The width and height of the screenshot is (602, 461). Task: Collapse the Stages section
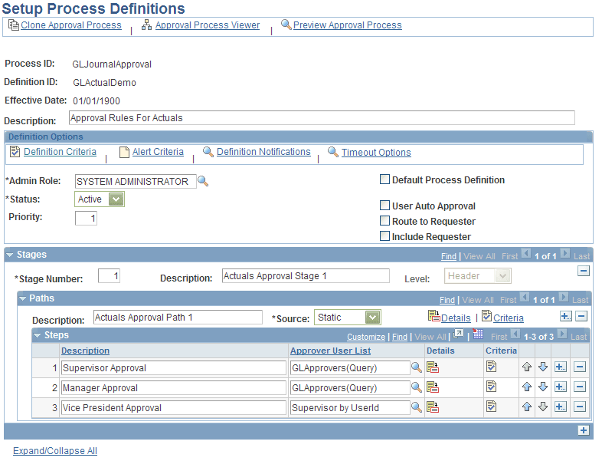[10, 255]
